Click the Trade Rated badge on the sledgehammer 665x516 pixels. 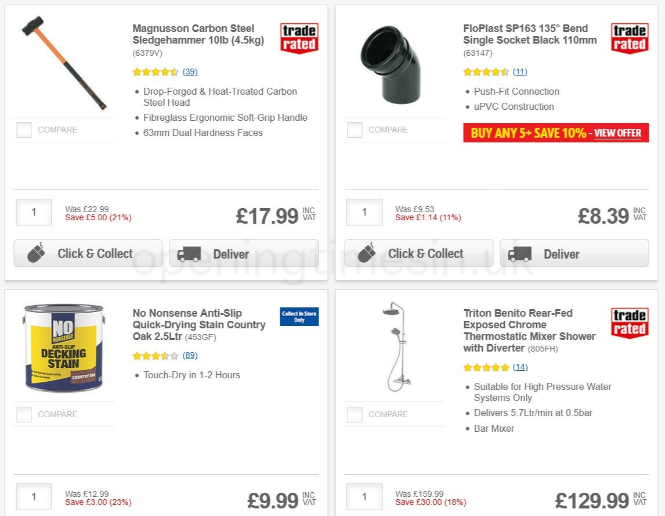(x=299, y=38)
